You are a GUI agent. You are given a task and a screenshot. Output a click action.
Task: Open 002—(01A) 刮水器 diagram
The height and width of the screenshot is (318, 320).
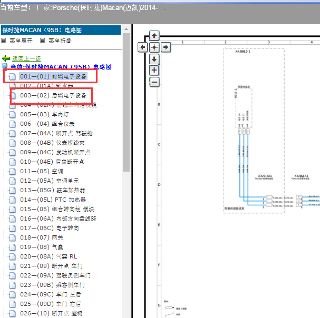47,86
